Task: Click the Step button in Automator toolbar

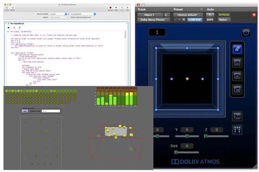Action: coord(116,8)
